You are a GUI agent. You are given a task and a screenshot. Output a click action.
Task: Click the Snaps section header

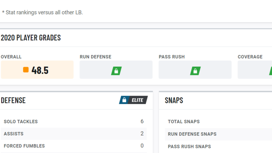pos(174,100)
